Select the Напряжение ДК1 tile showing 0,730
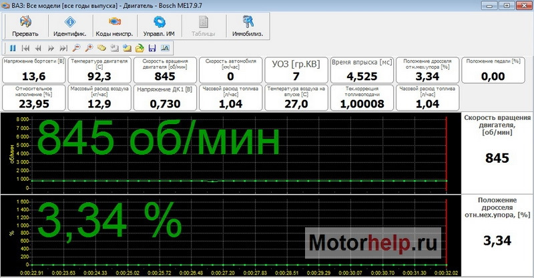 point(165,97)
